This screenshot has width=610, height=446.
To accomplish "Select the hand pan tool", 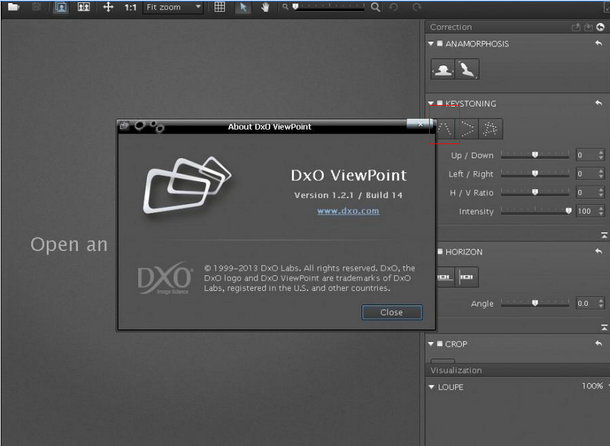I will [265, 7].
